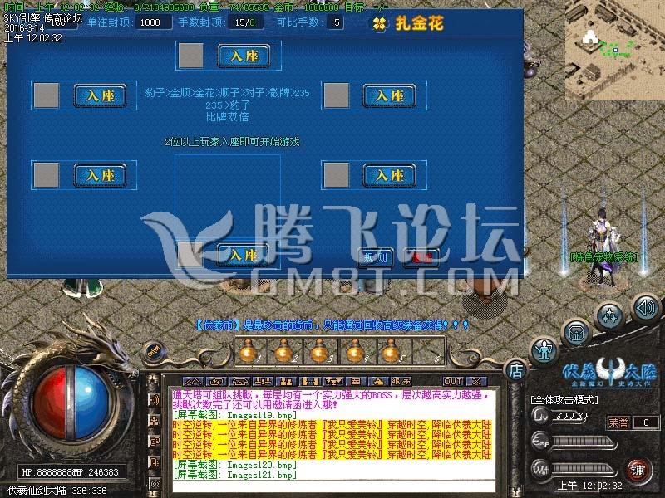Use the gourd potion in belt slot 1
665x498 pixels.
(249, 350)
